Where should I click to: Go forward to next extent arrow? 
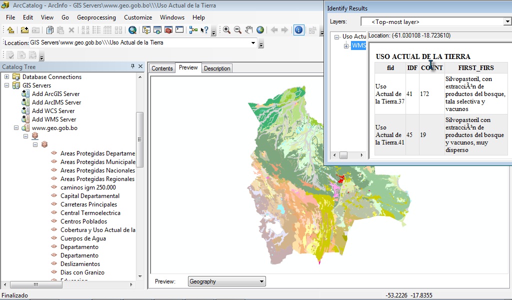[x=284, y=30]
